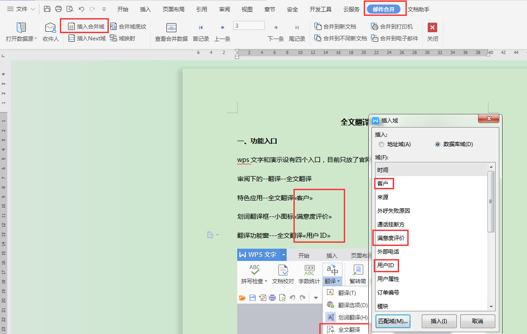527x334 pixels.
Task: Expand the arrow next to 文件
Action: pyautogui.click(x=33, y=10)
